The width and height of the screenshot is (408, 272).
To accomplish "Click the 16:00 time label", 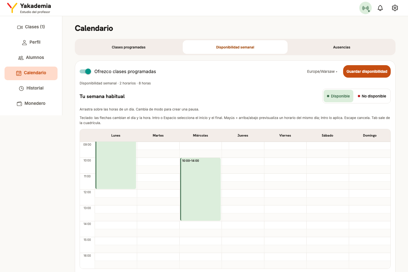I will click(87, 256).
